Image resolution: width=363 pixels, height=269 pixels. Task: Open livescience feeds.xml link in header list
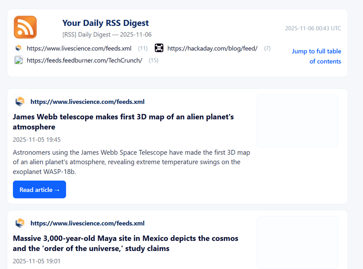pyautogui.click(x=79, y=48)
